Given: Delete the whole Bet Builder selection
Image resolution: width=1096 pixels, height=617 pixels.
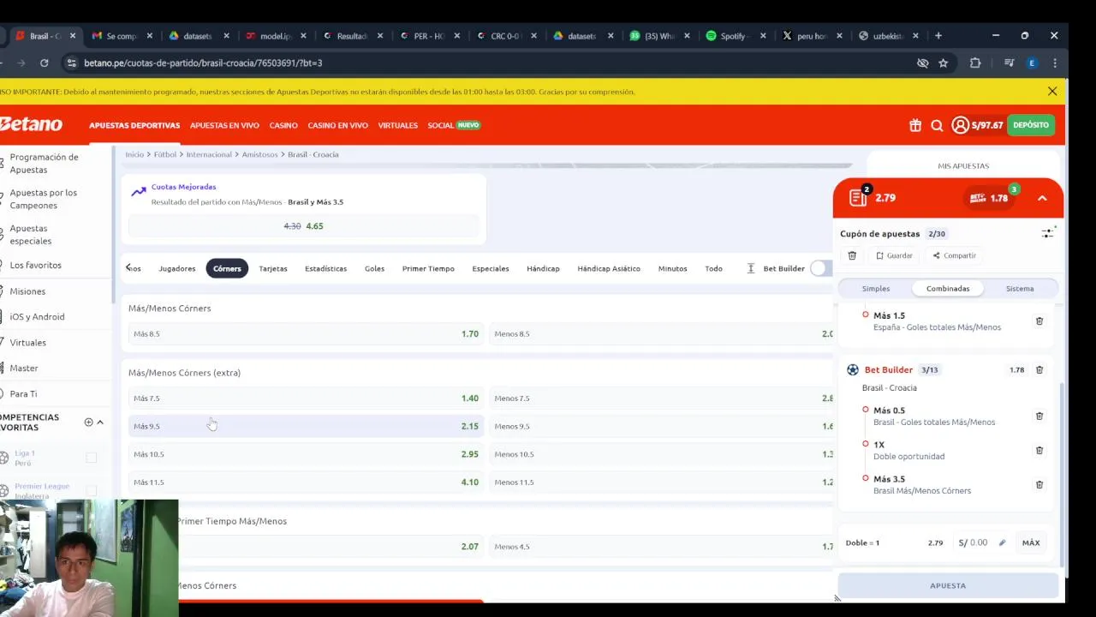Looking at the screenshot, I should (x=1039, y=370).
